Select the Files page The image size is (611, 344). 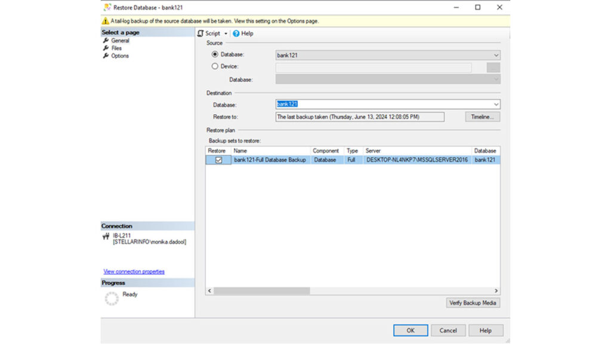tap(116, 48)
